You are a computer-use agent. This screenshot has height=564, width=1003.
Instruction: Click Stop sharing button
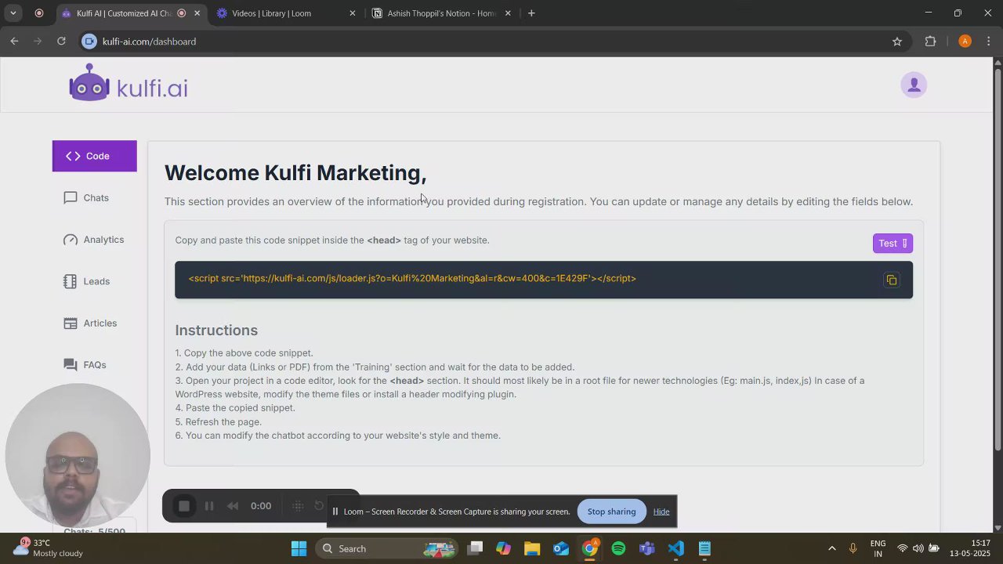tap(611, 512)
